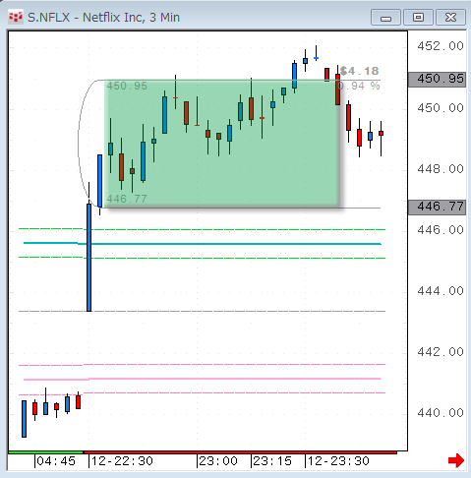
Task: Click the red session bar on time axis
Action: [x=240, y=452]
